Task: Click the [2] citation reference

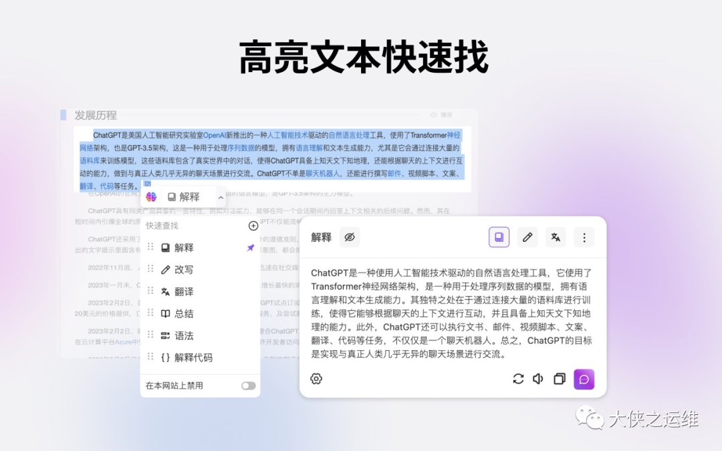Action: (147, 184)
